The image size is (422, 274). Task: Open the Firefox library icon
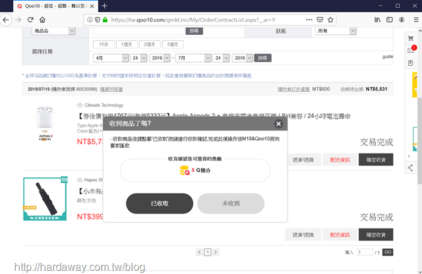click(377, 20)
